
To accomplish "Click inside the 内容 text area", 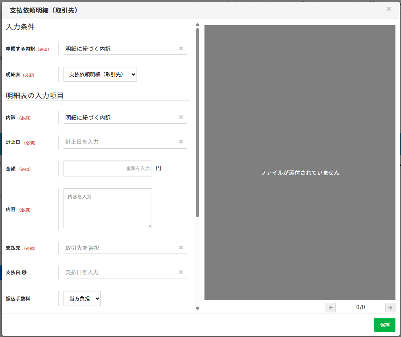I will [107, 208].
